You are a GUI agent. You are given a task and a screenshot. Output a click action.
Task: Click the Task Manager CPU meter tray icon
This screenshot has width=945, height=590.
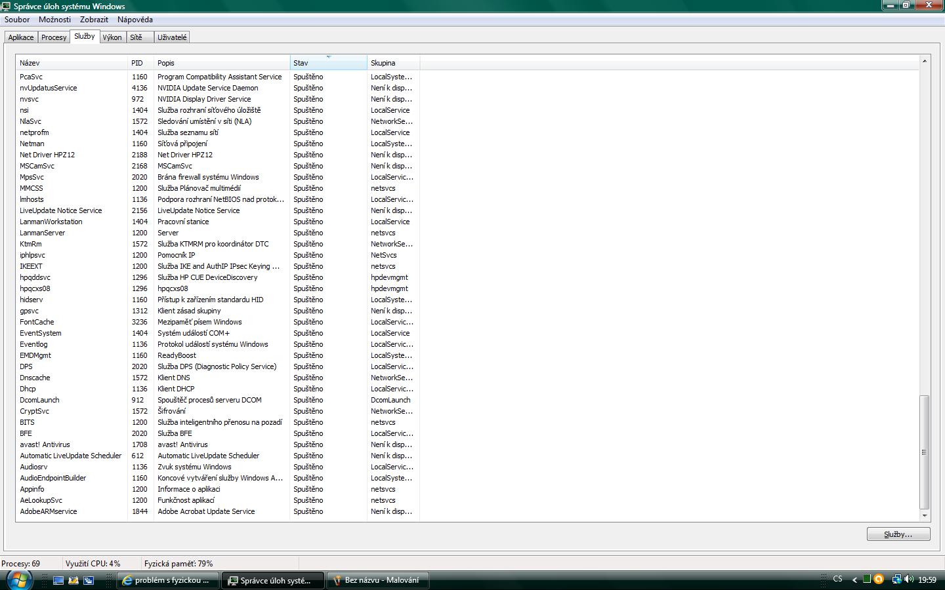coord(867,580)
